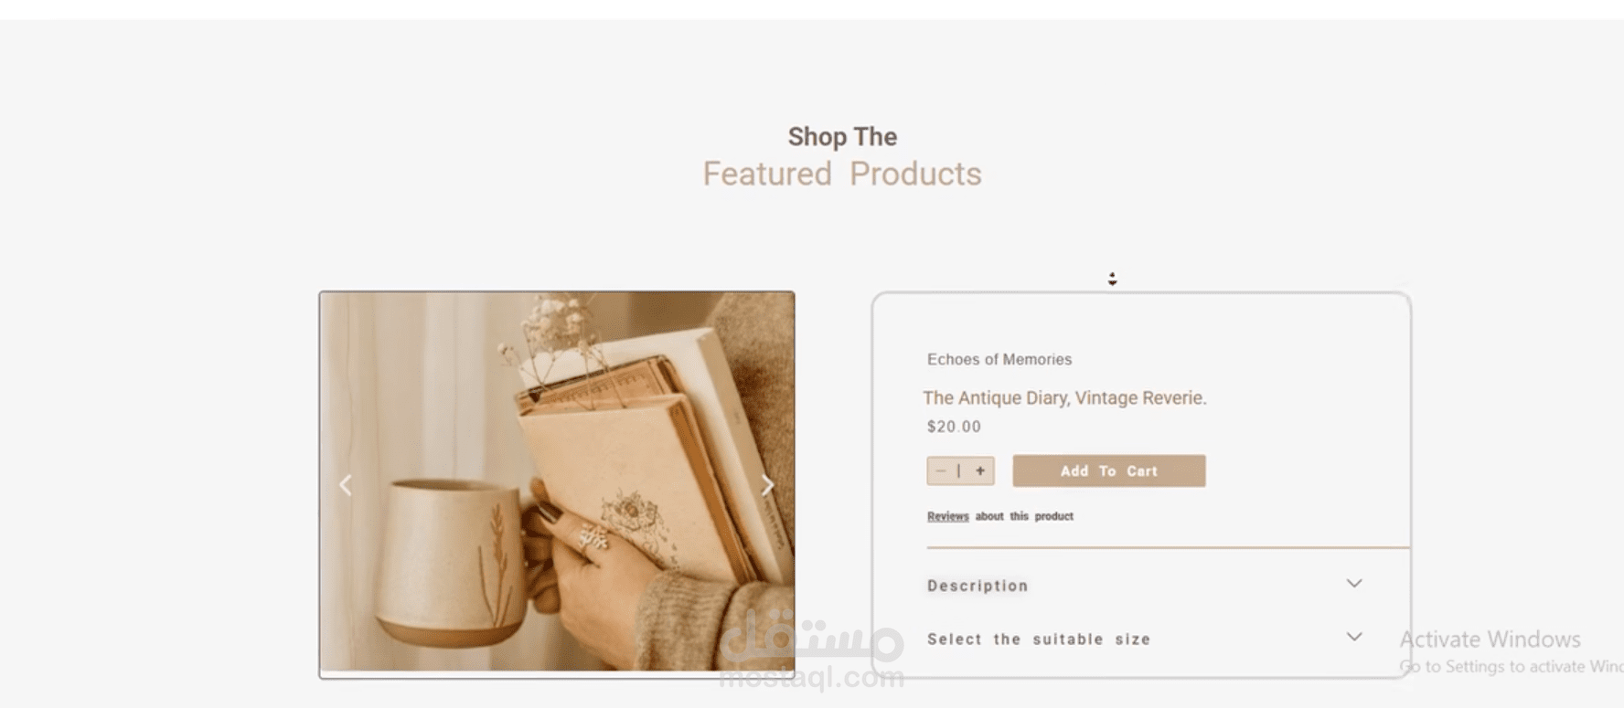This screenshot has width=1624, height=708.
Task: Click the 'Featured Products' heading
Action: pos(842,174)
